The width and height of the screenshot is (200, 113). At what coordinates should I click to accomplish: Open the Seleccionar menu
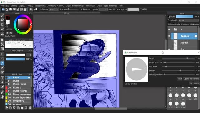tap(40, 6)
